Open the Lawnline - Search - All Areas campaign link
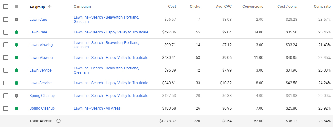 click(x=97, y=108)
